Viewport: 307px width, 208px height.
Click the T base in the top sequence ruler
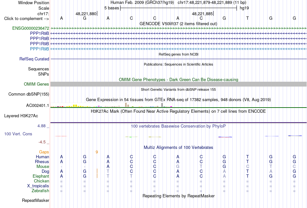pos(248,18)
